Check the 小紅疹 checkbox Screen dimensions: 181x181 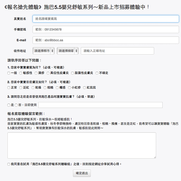(69, 87)
